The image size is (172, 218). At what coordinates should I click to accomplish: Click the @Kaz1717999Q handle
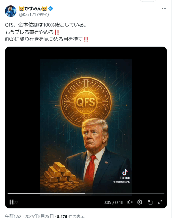pos(34,15)
